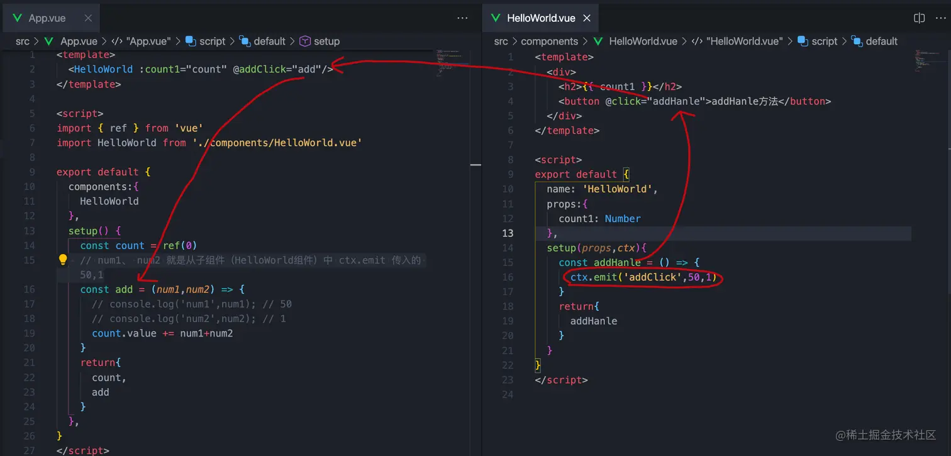This screenshot has height=456, width=951.
Task: Click the default symbol icon in the left breadcrumb
Action: pos(245,42)
